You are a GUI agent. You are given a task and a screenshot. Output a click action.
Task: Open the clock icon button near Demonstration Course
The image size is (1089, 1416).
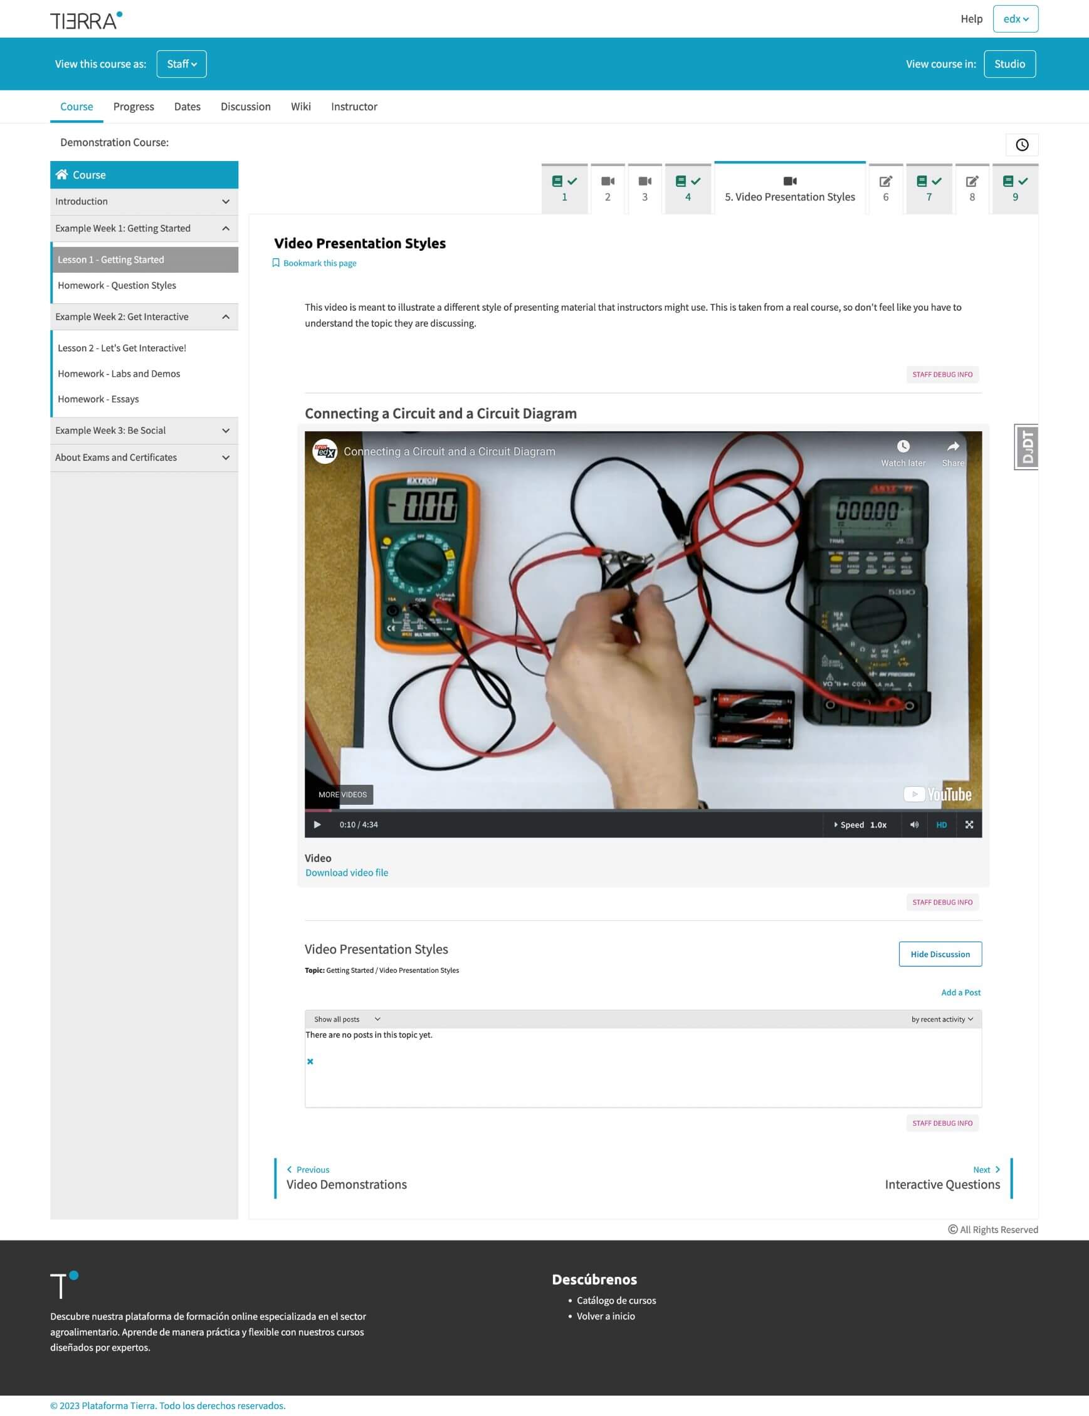pyautogui.click(x=1021, y=145)
